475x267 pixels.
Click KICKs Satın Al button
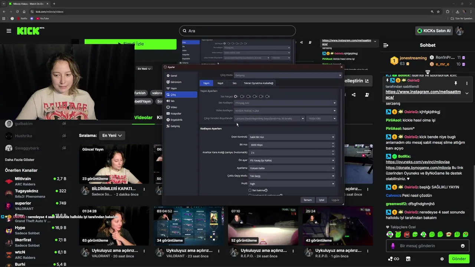coord(434,31)
